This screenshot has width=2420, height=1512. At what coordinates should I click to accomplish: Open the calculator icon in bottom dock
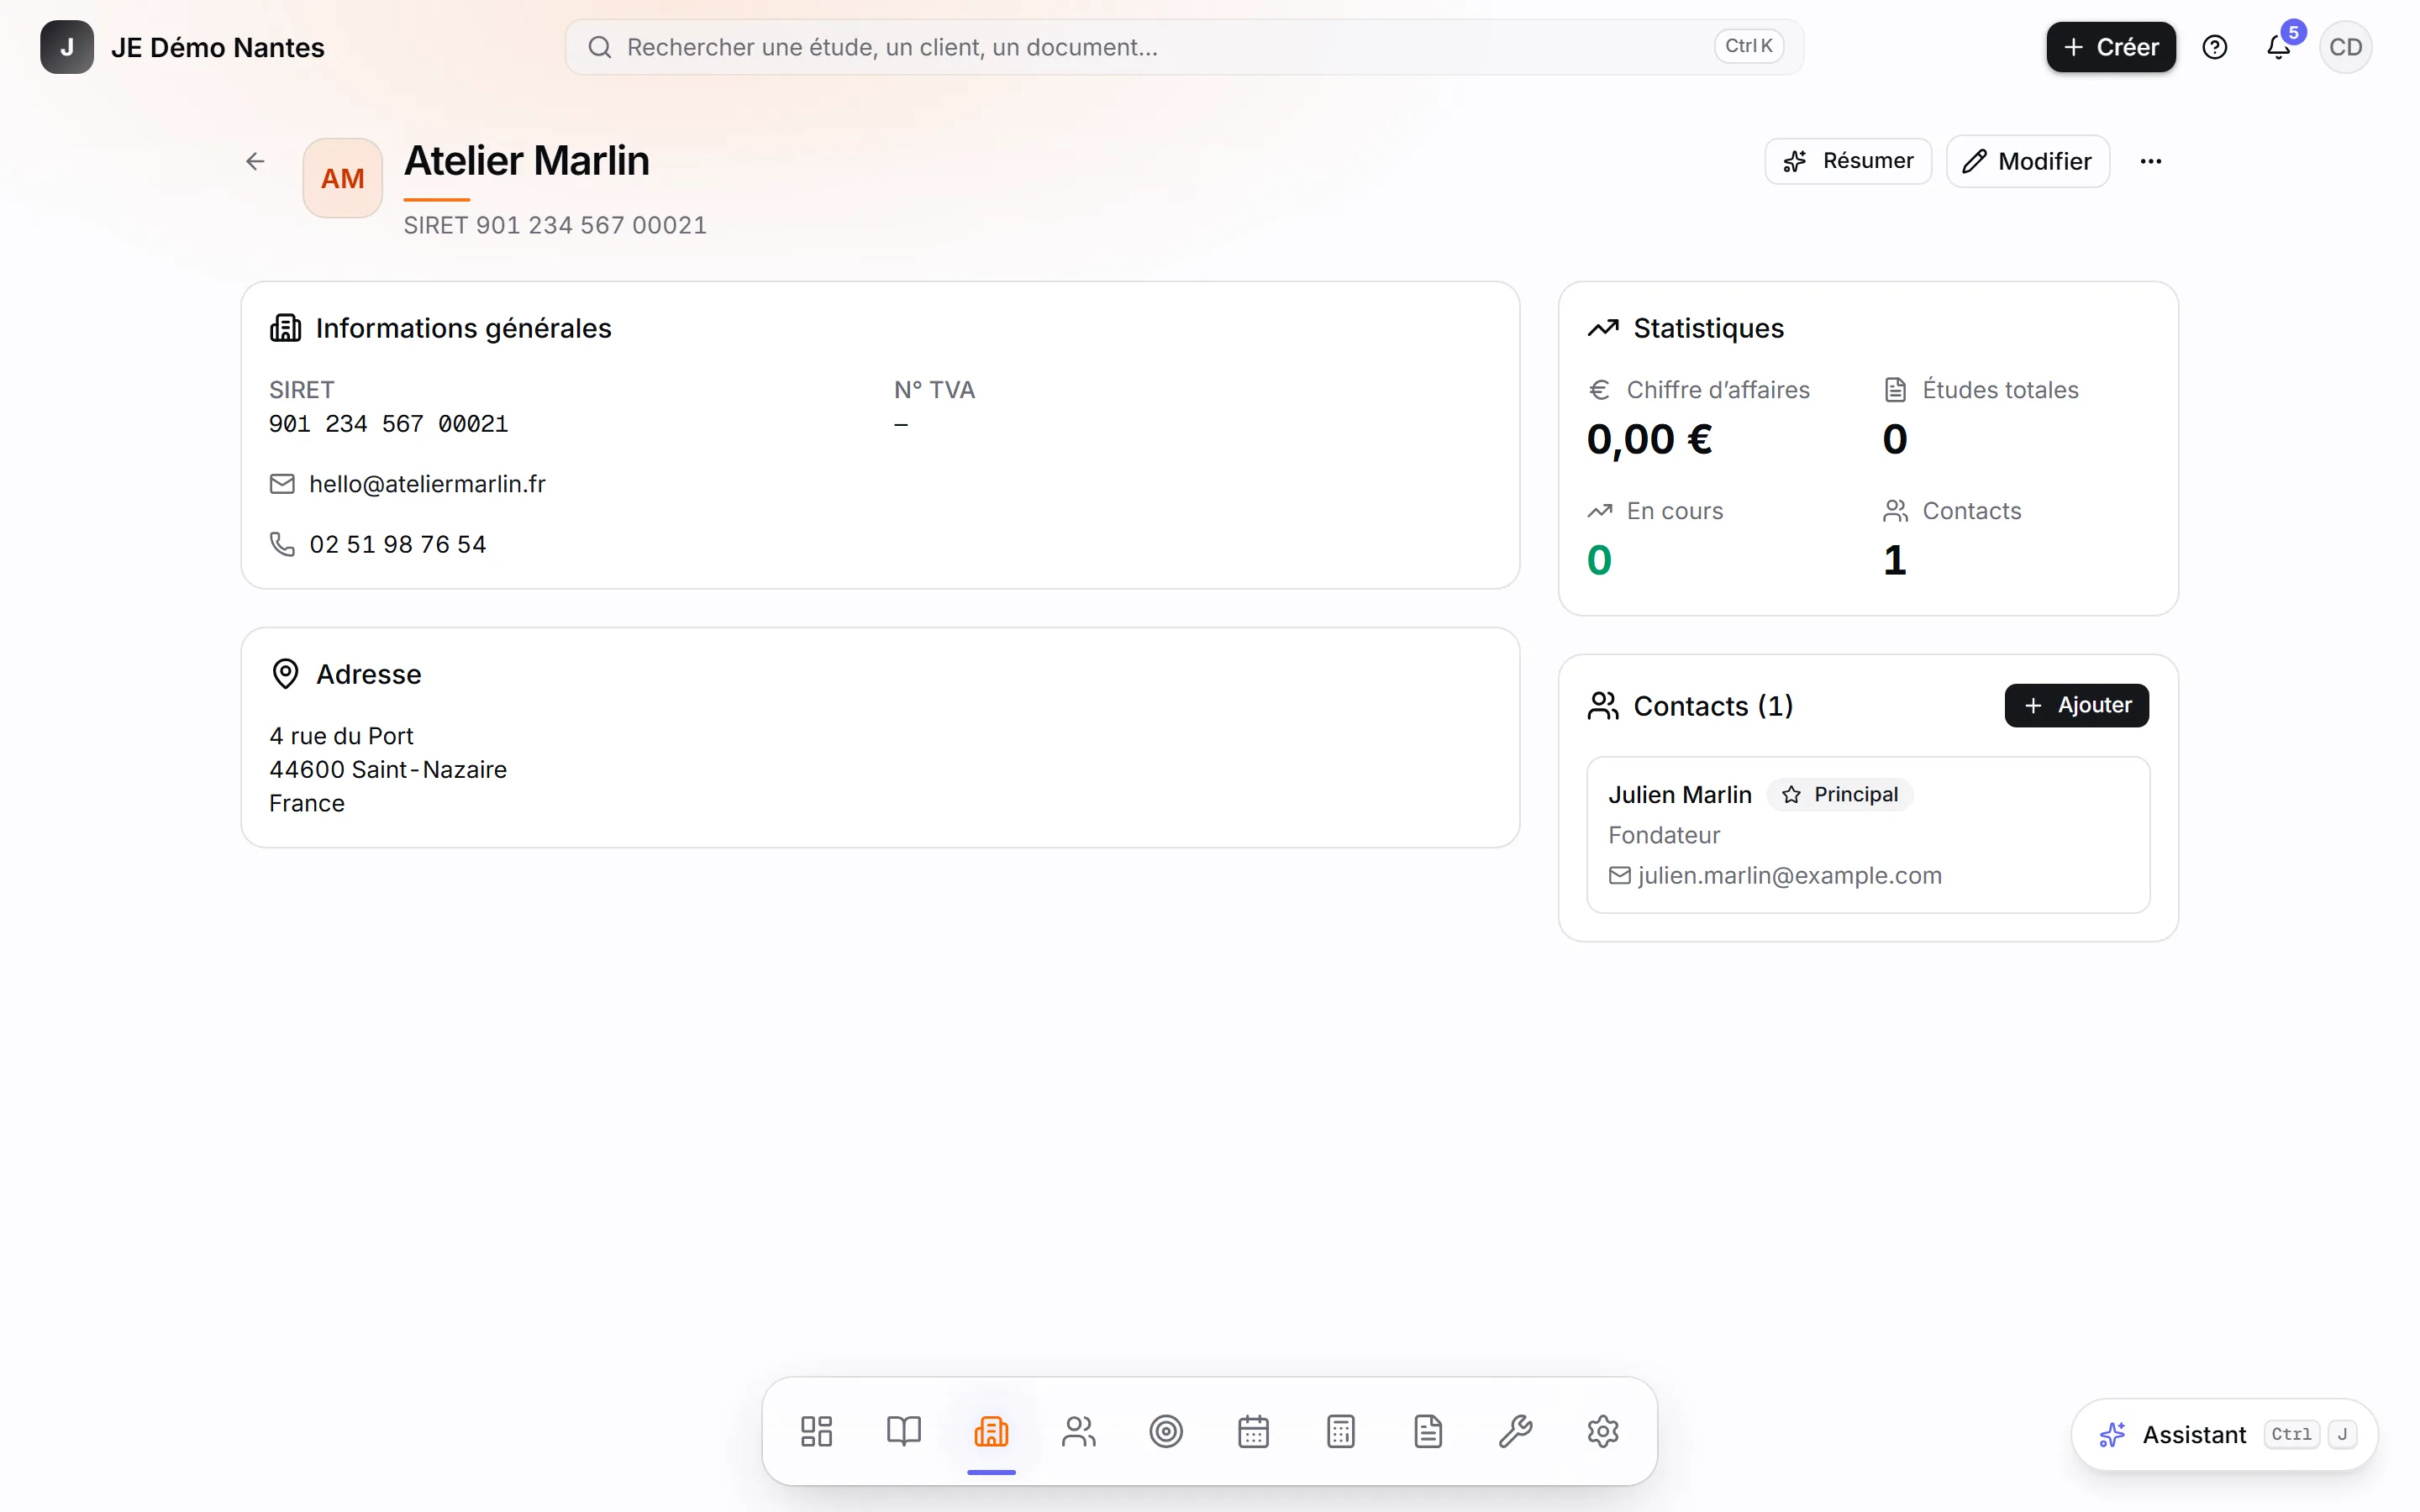[1341, 1431]
